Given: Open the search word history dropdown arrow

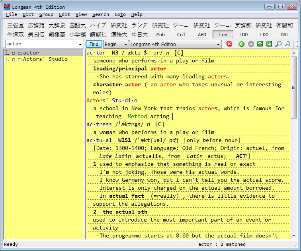Looking at the screenshot, I should (80, 44).
